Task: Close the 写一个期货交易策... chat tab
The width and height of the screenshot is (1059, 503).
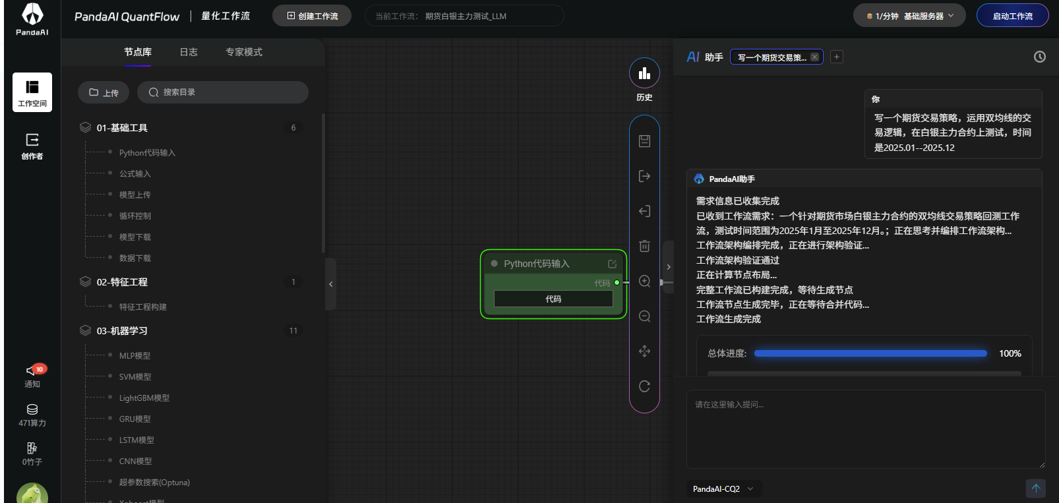Action: pos(815,57)
